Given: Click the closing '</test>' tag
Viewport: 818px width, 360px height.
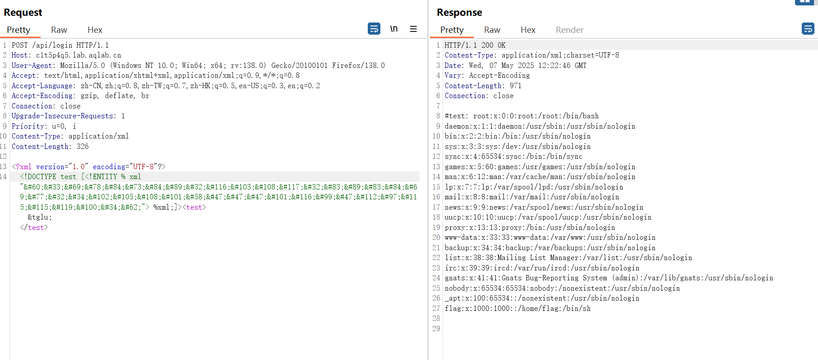Looking at the screenshot, I should point(34,228).
